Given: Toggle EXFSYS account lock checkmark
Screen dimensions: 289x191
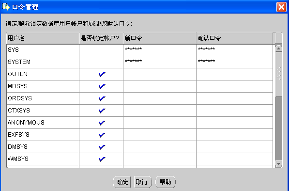Looking at the screenshot, I should tap(102, 135).
